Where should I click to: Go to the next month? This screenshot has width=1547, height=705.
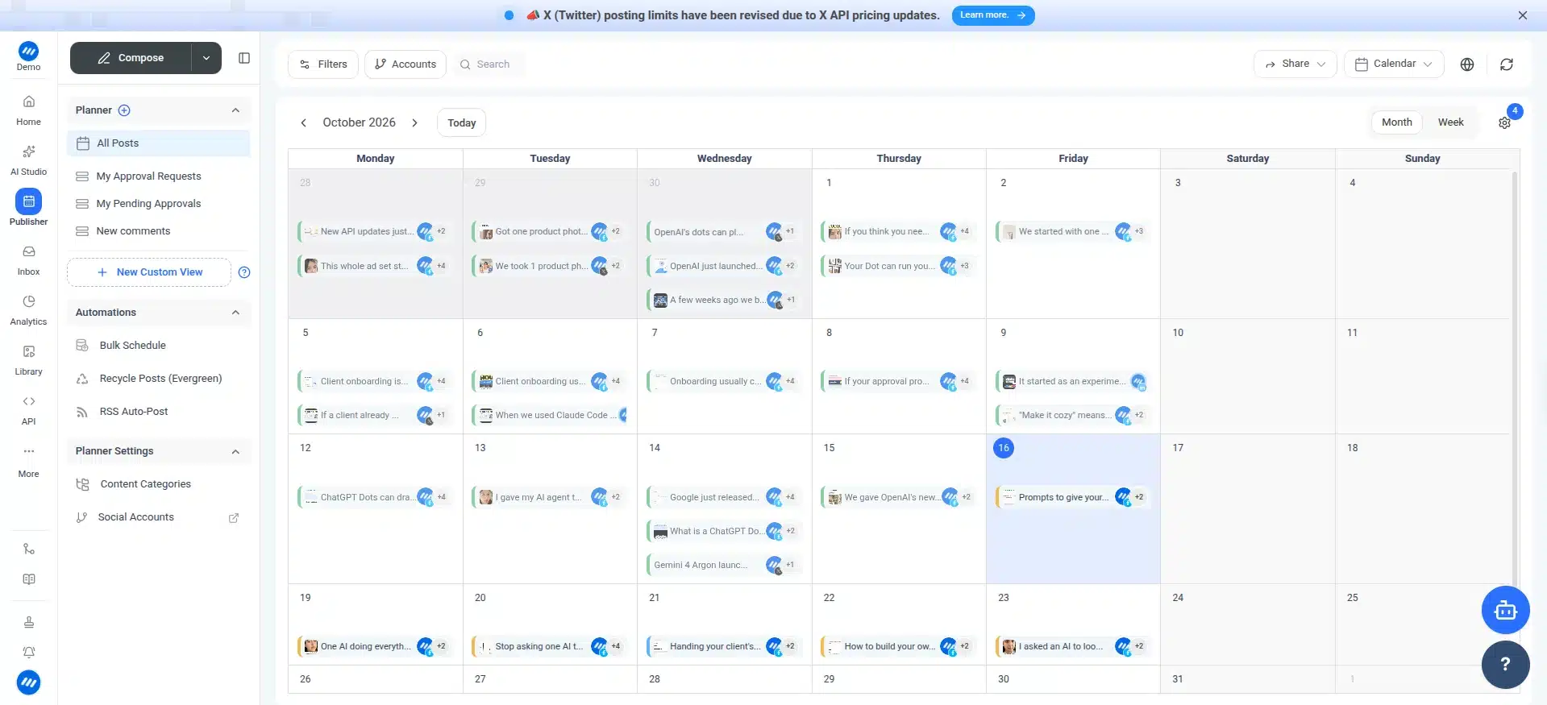[414, 122]
